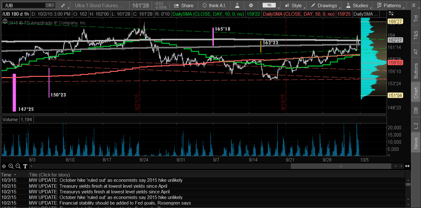Switch to the DB side tab
This screenshot has width=421, height=208.
click(416, 110)
